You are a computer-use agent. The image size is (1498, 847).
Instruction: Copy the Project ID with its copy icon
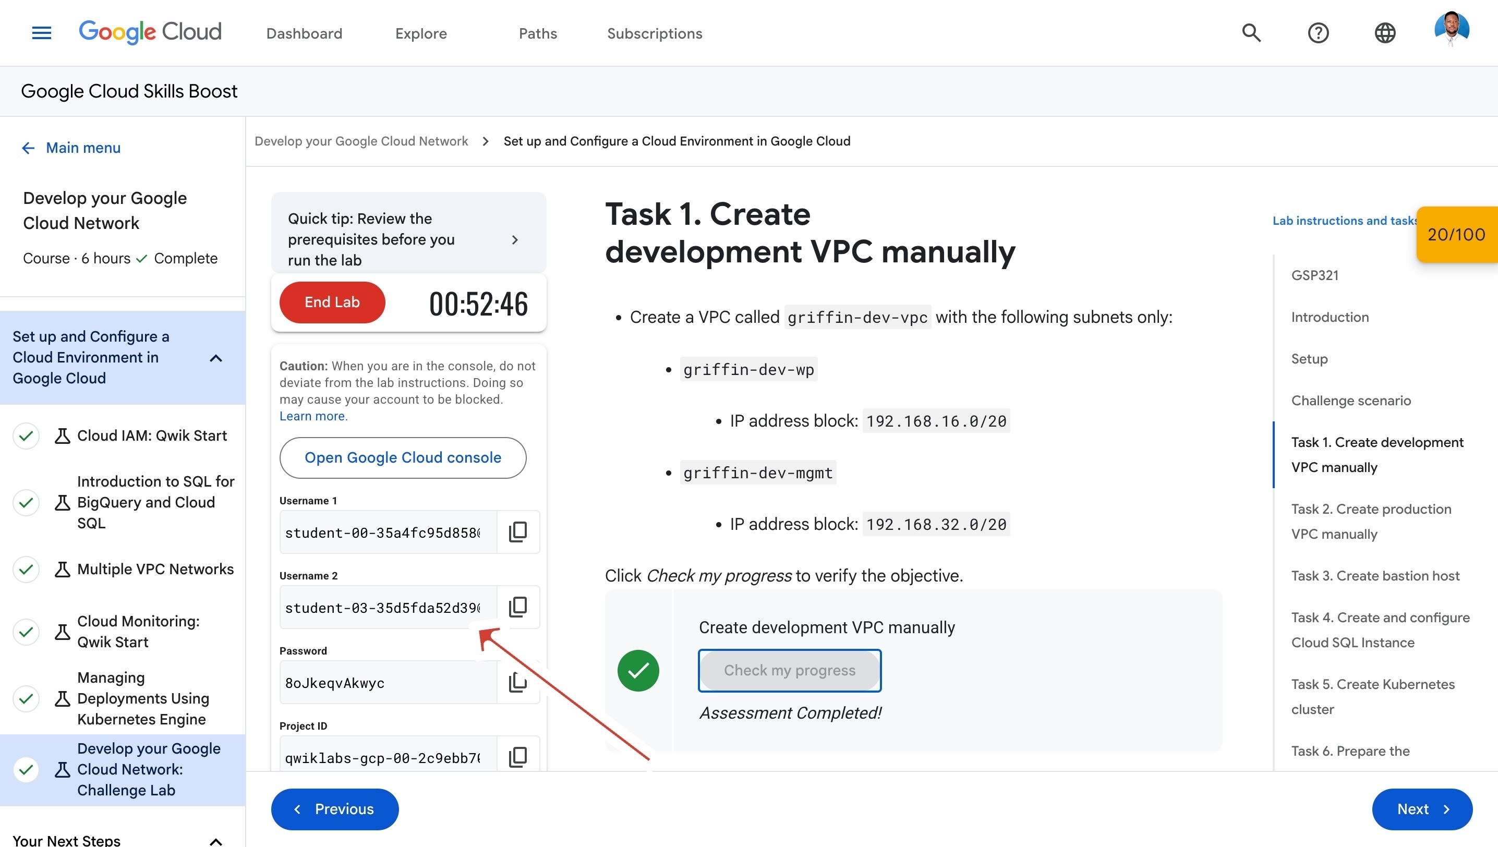tap(518, 757)
